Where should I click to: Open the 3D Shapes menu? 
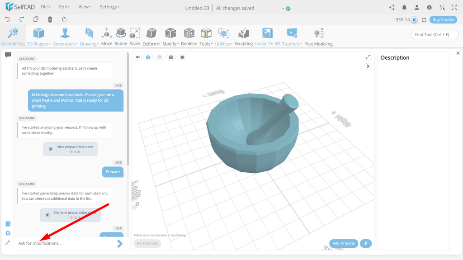pyautogui.click(x=38, y=37)
